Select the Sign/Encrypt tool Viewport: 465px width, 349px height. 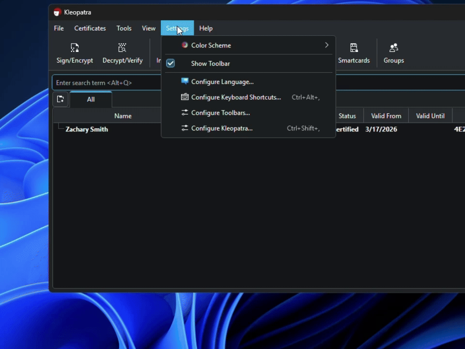point(75,52)
